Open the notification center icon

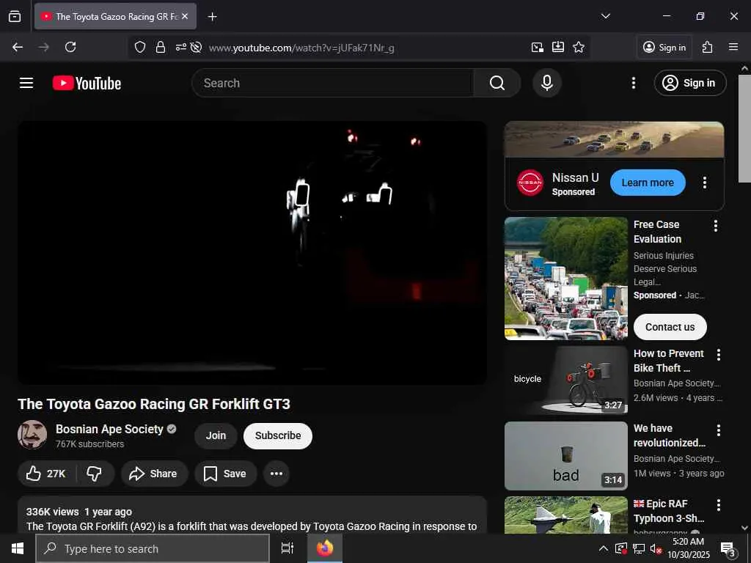click(728, 548)
